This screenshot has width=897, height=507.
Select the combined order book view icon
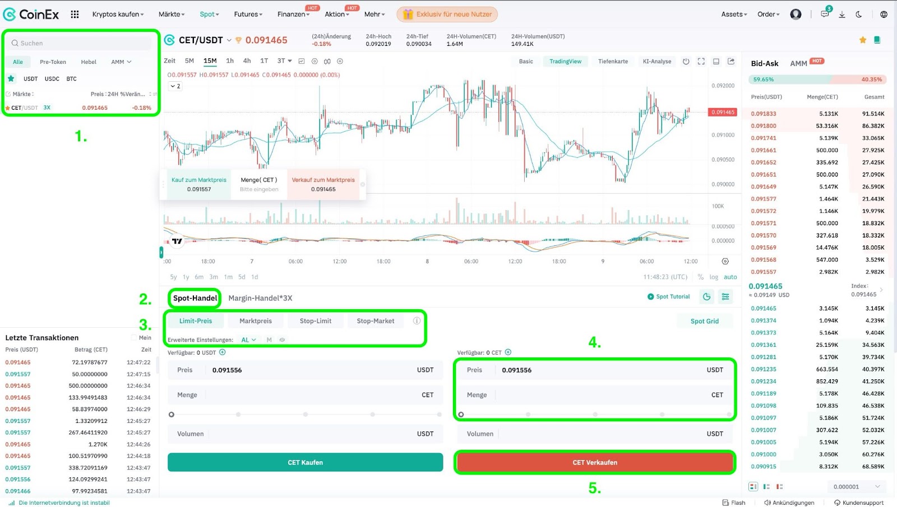tap(753, 486)
